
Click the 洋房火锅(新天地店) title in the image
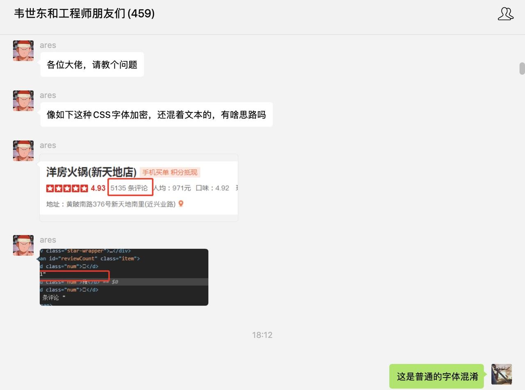pos(91,172)
